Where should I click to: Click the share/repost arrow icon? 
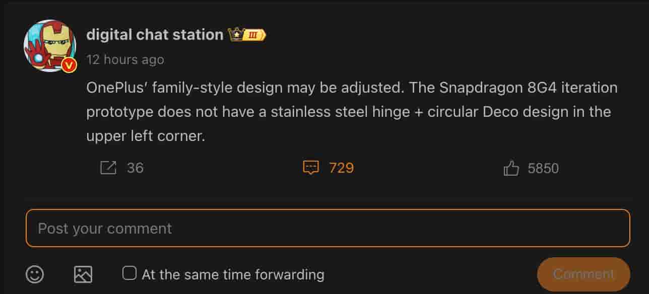click(x=107, y=168)
